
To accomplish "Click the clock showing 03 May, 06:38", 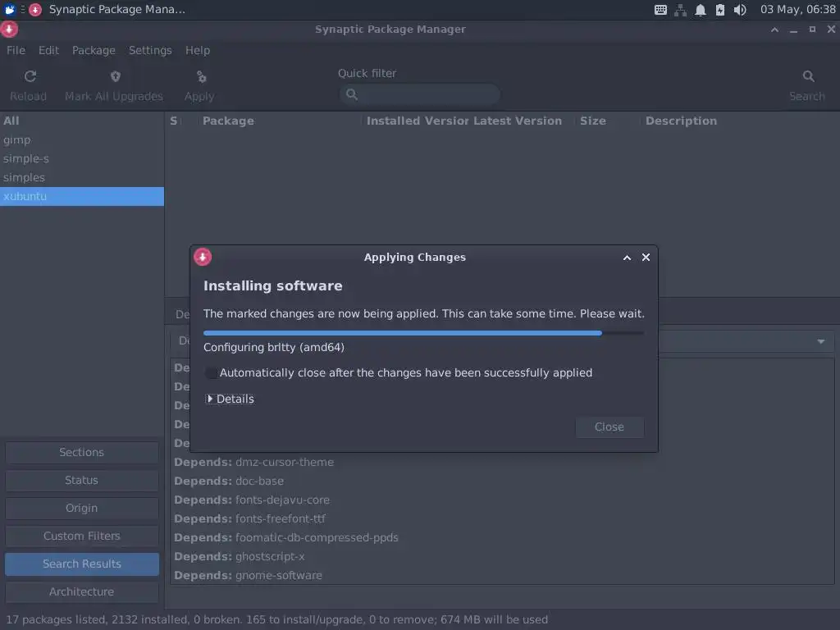I will point(797,10).
